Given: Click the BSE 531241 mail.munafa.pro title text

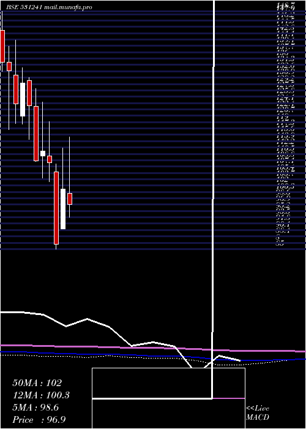Looking at the screenshot, I should (49, 7).
